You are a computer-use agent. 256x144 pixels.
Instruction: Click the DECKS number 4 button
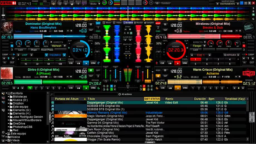tap(78, 4)
